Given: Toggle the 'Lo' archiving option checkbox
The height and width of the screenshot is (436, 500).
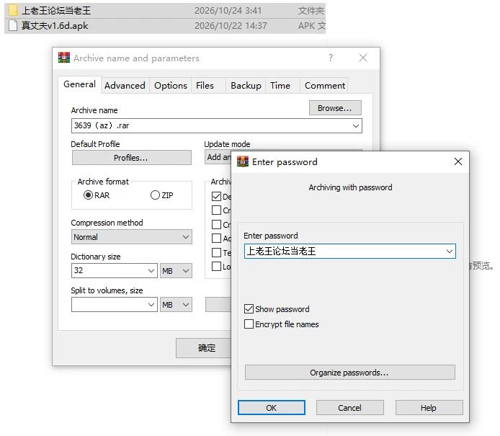Looking at the screenshot, I should pos(216,266).
